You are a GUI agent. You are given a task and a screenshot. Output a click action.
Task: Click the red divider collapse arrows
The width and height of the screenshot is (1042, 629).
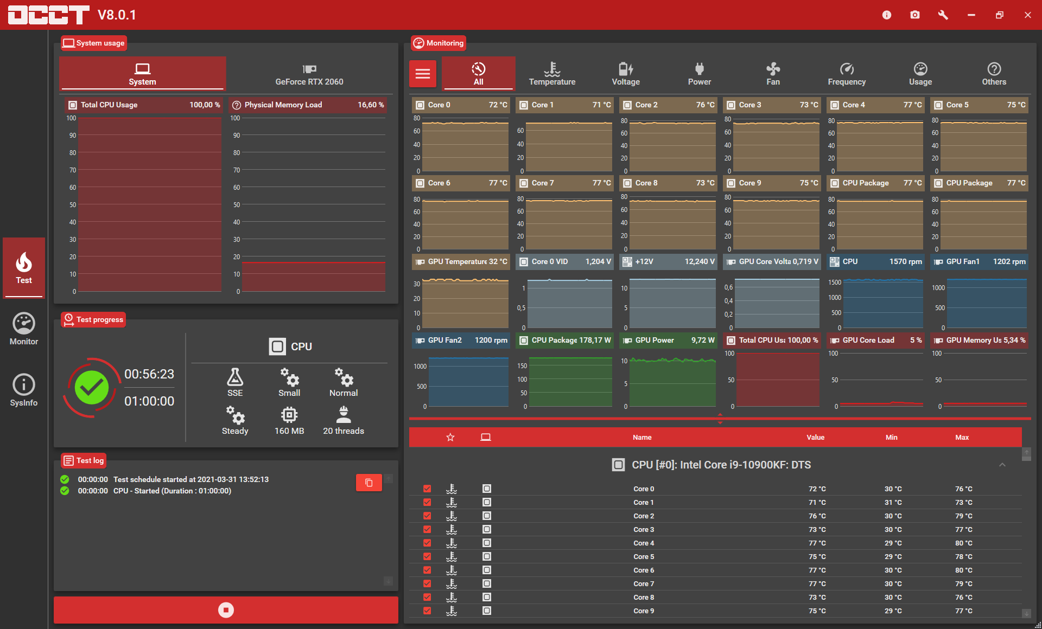(720, 418)
